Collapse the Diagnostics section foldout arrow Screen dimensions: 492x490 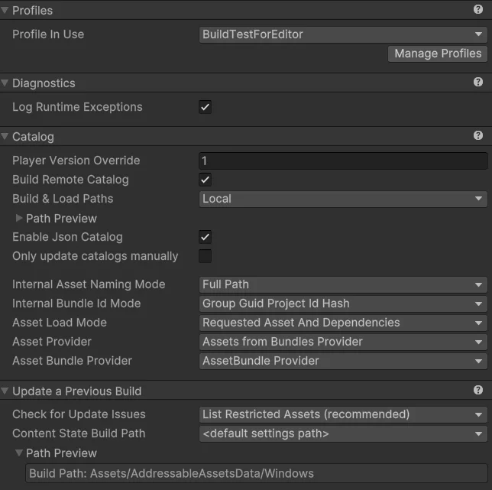point(5,83)
